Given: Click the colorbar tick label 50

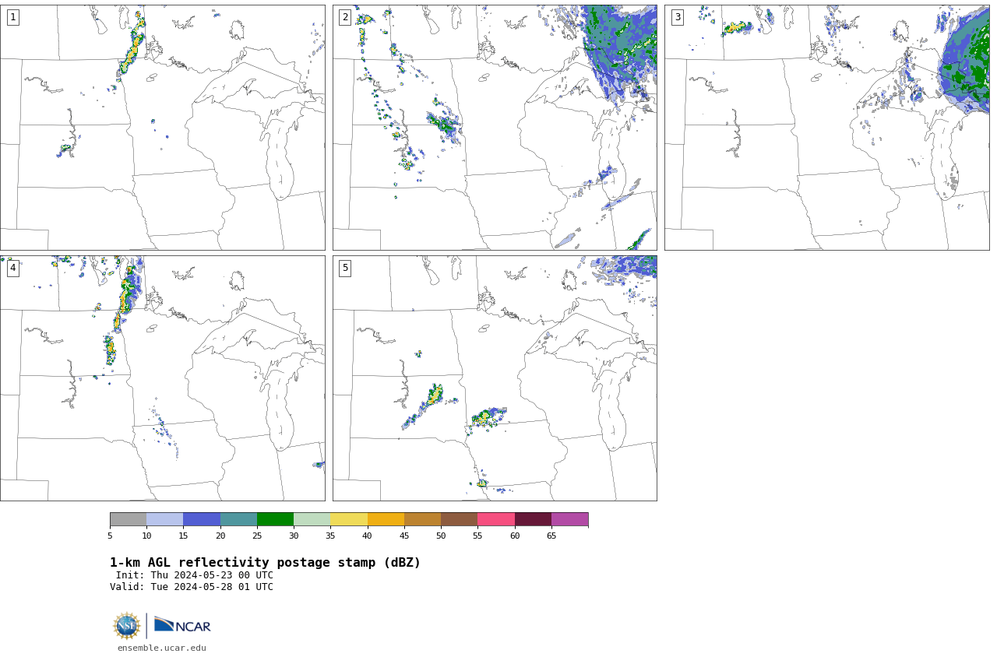Looking at the screenshot, I should (x=441, y=536).
